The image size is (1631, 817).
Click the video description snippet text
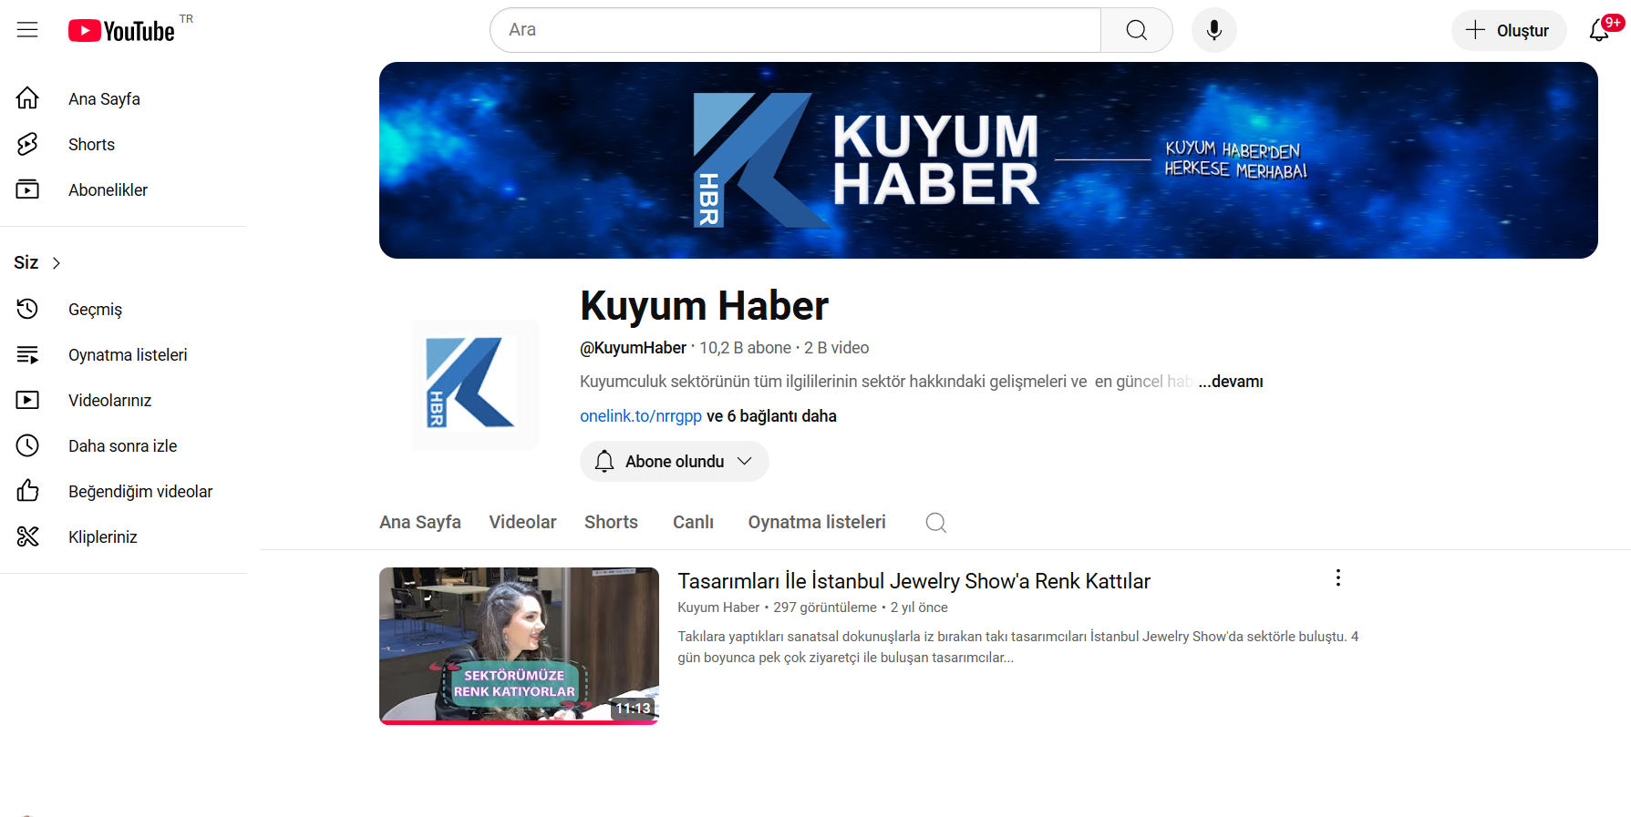pos(1017,647)
